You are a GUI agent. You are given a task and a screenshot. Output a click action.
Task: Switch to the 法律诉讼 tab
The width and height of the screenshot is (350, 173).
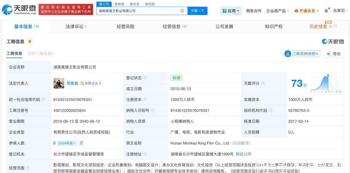[x=76, y=27]
